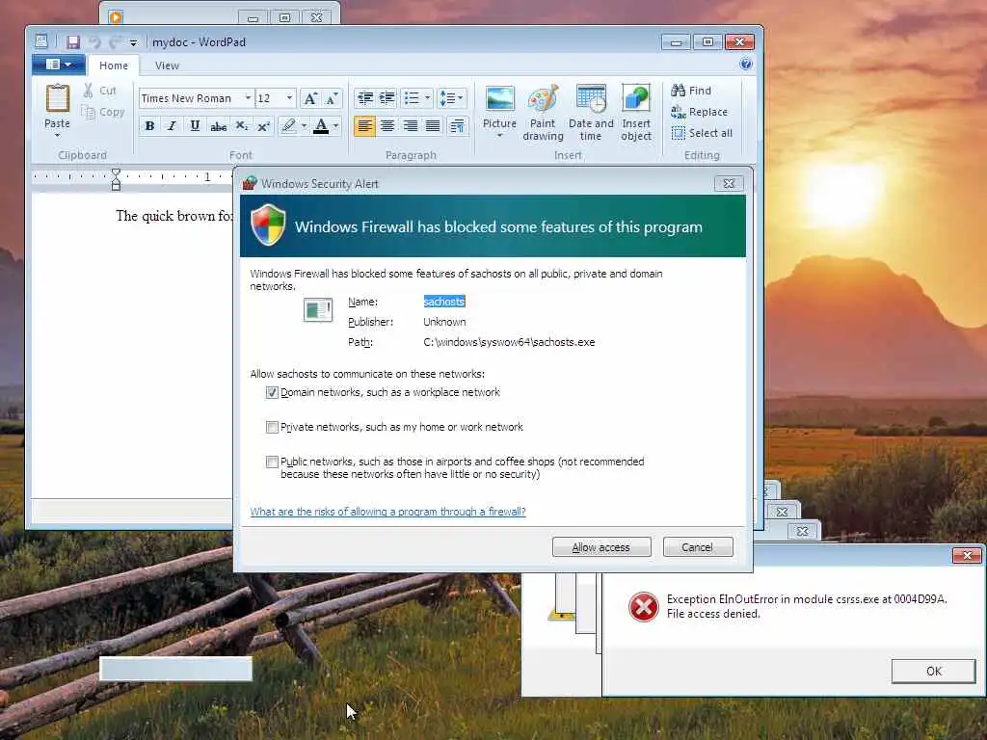987x740 pixels.
Task: Toggle Underline formatting
Action: pos(195,126)
